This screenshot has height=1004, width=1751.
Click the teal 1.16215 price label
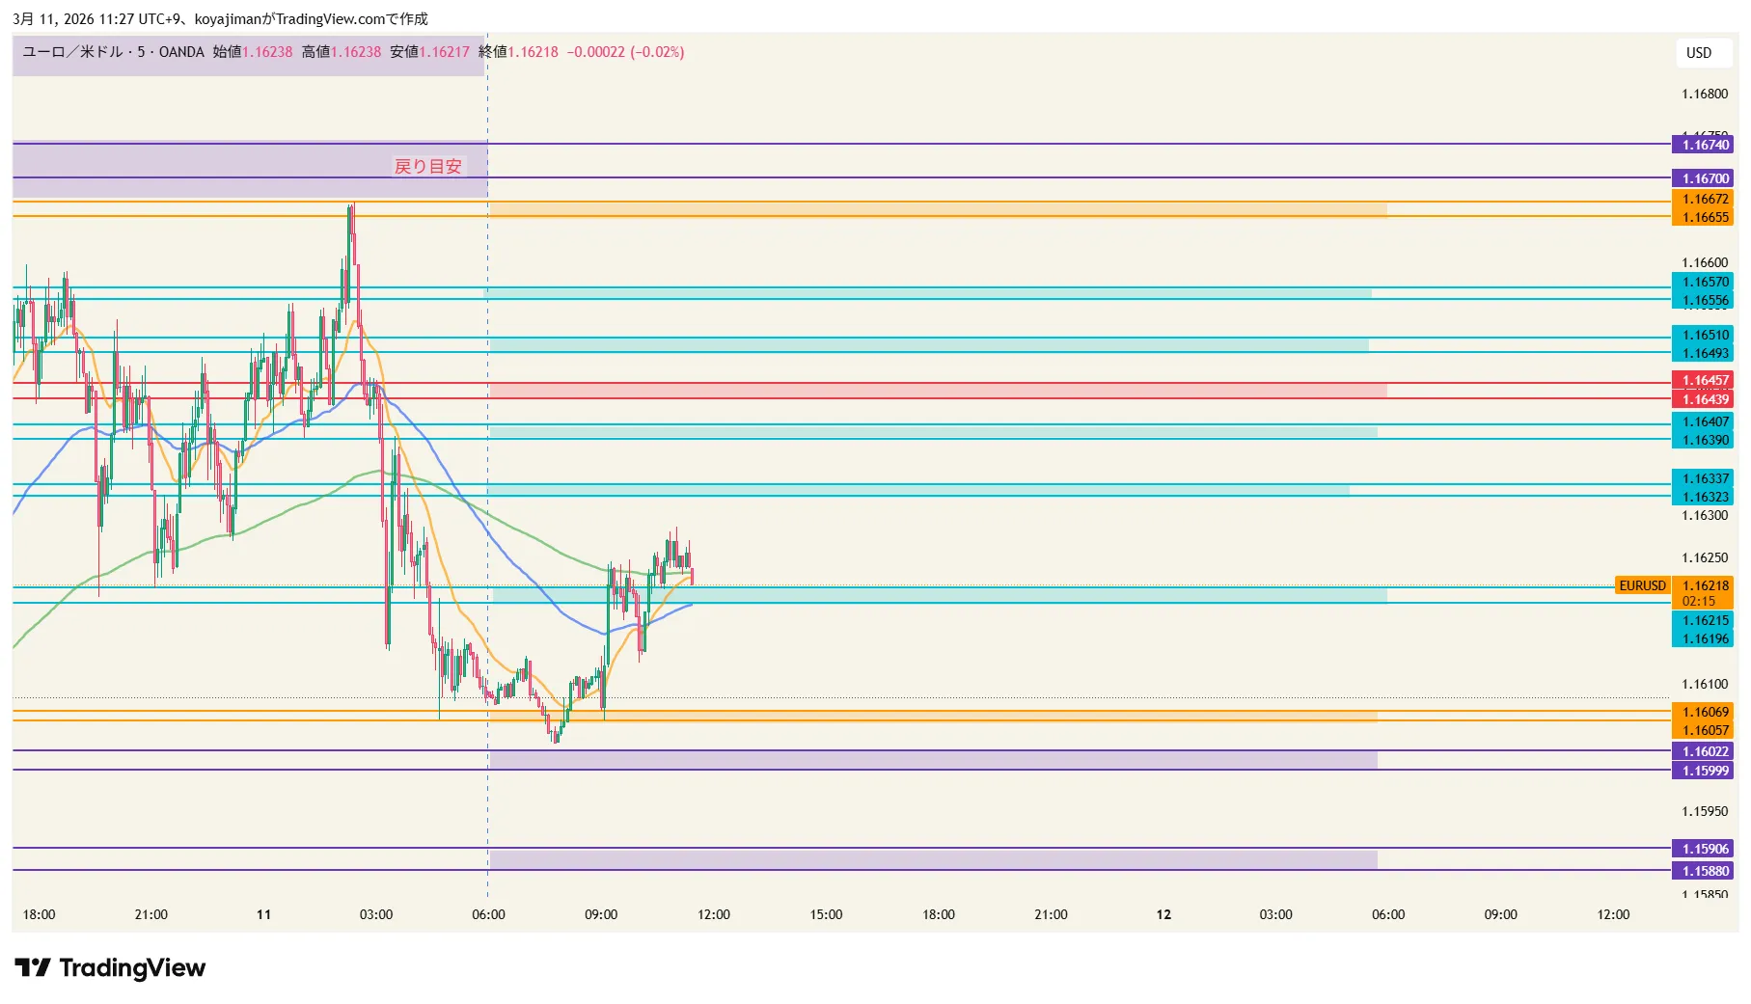(x=1702, y=620)
